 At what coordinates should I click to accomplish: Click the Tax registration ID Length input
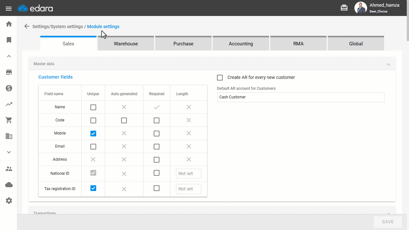[x=189, y=189]
